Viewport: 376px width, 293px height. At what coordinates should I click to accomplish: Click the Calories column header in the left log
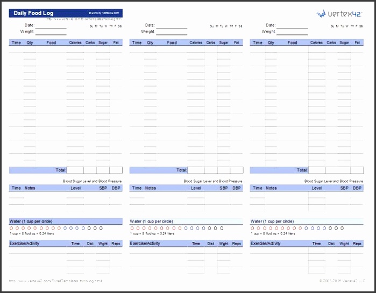[x=75, y=42]
